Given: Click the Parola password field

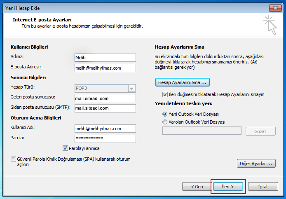Looking at the screenshot, I should (x=105, y=138).
